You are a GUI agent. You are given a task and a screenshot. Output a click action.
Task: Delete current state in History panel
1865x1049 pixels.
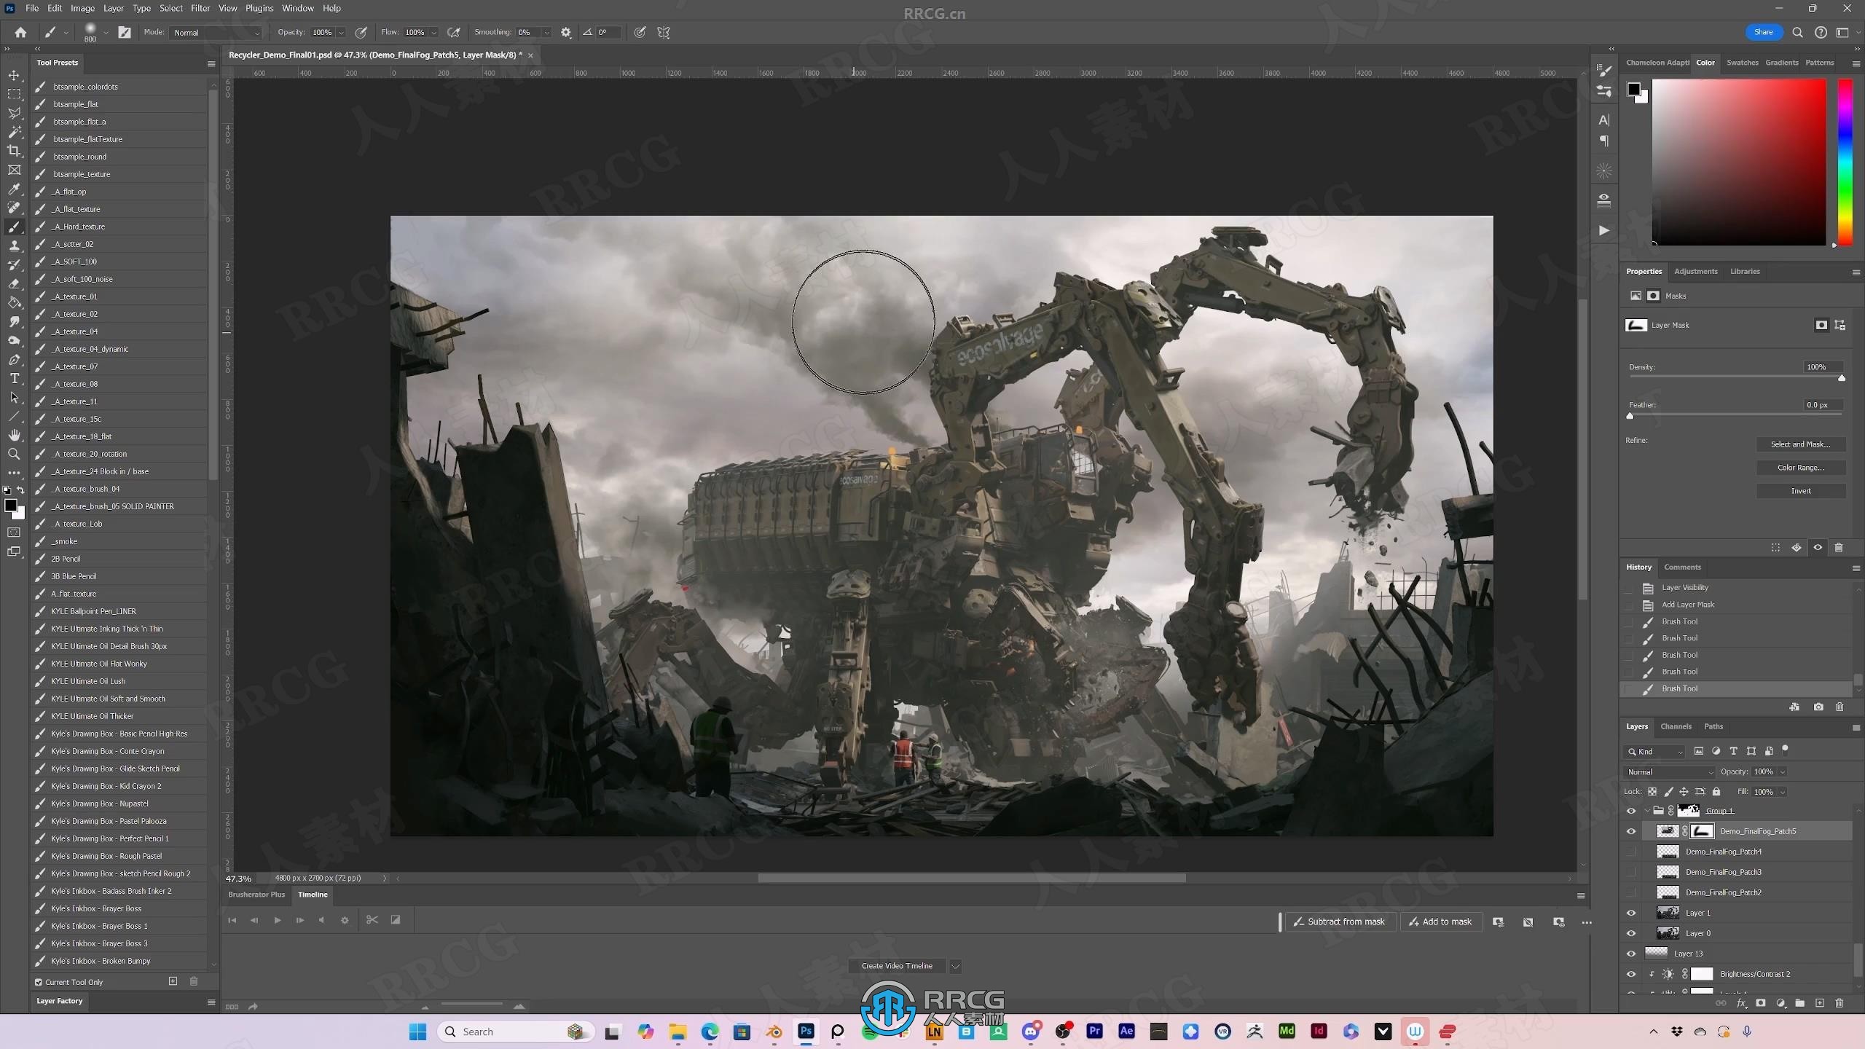pyautogui.click(x=1840, y=707)
